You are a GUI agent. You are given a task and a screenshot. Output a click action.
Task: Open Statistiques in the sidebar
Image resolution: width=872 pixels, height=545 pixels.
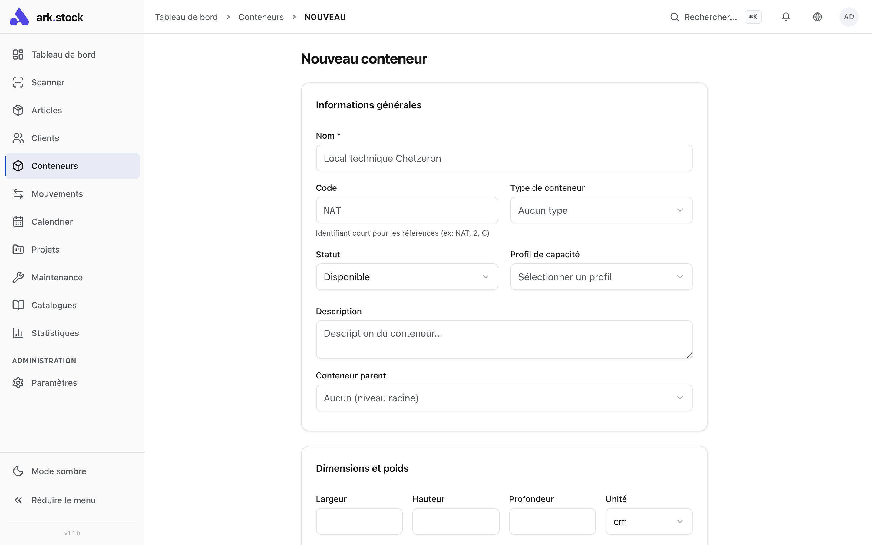click(55, 333)
